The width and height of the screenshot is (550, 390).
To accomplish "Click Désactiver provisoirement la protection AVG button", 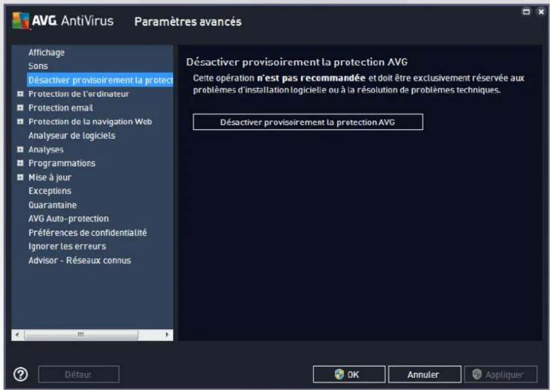I will tap(308, 122).
